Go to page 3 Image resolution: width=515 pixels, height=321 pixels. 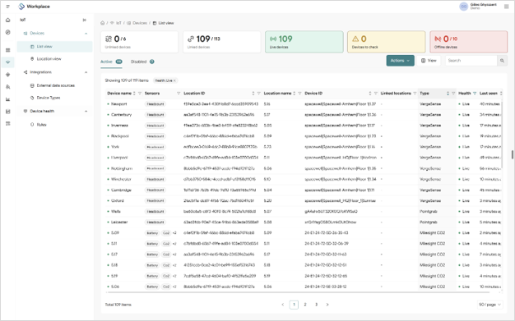(x=316, y=305)
